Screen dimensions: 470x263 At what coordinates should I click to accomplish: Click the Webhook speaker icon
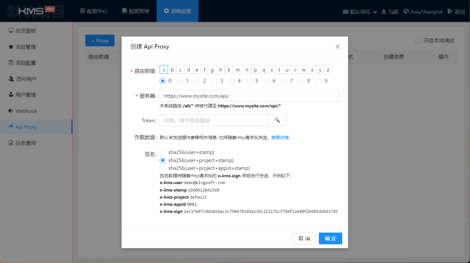[11, 111]
